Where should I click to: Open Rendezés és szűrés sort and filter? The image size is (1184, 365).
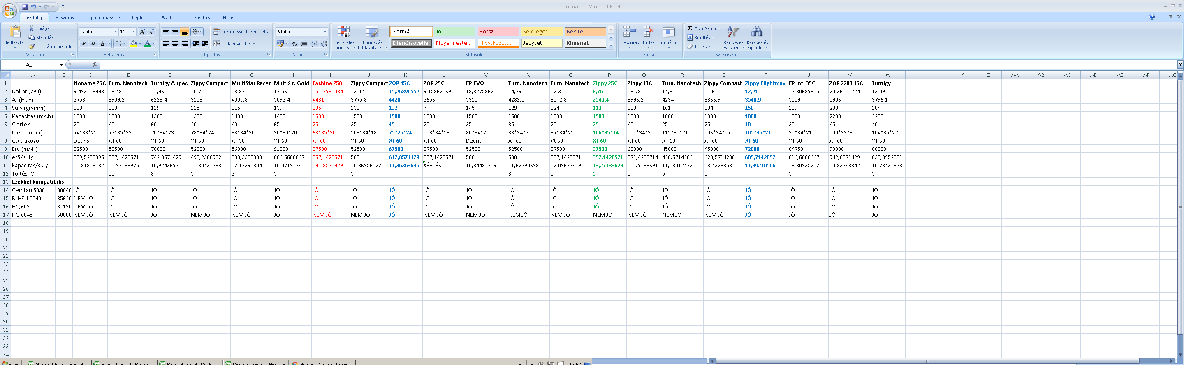(733, 38)
